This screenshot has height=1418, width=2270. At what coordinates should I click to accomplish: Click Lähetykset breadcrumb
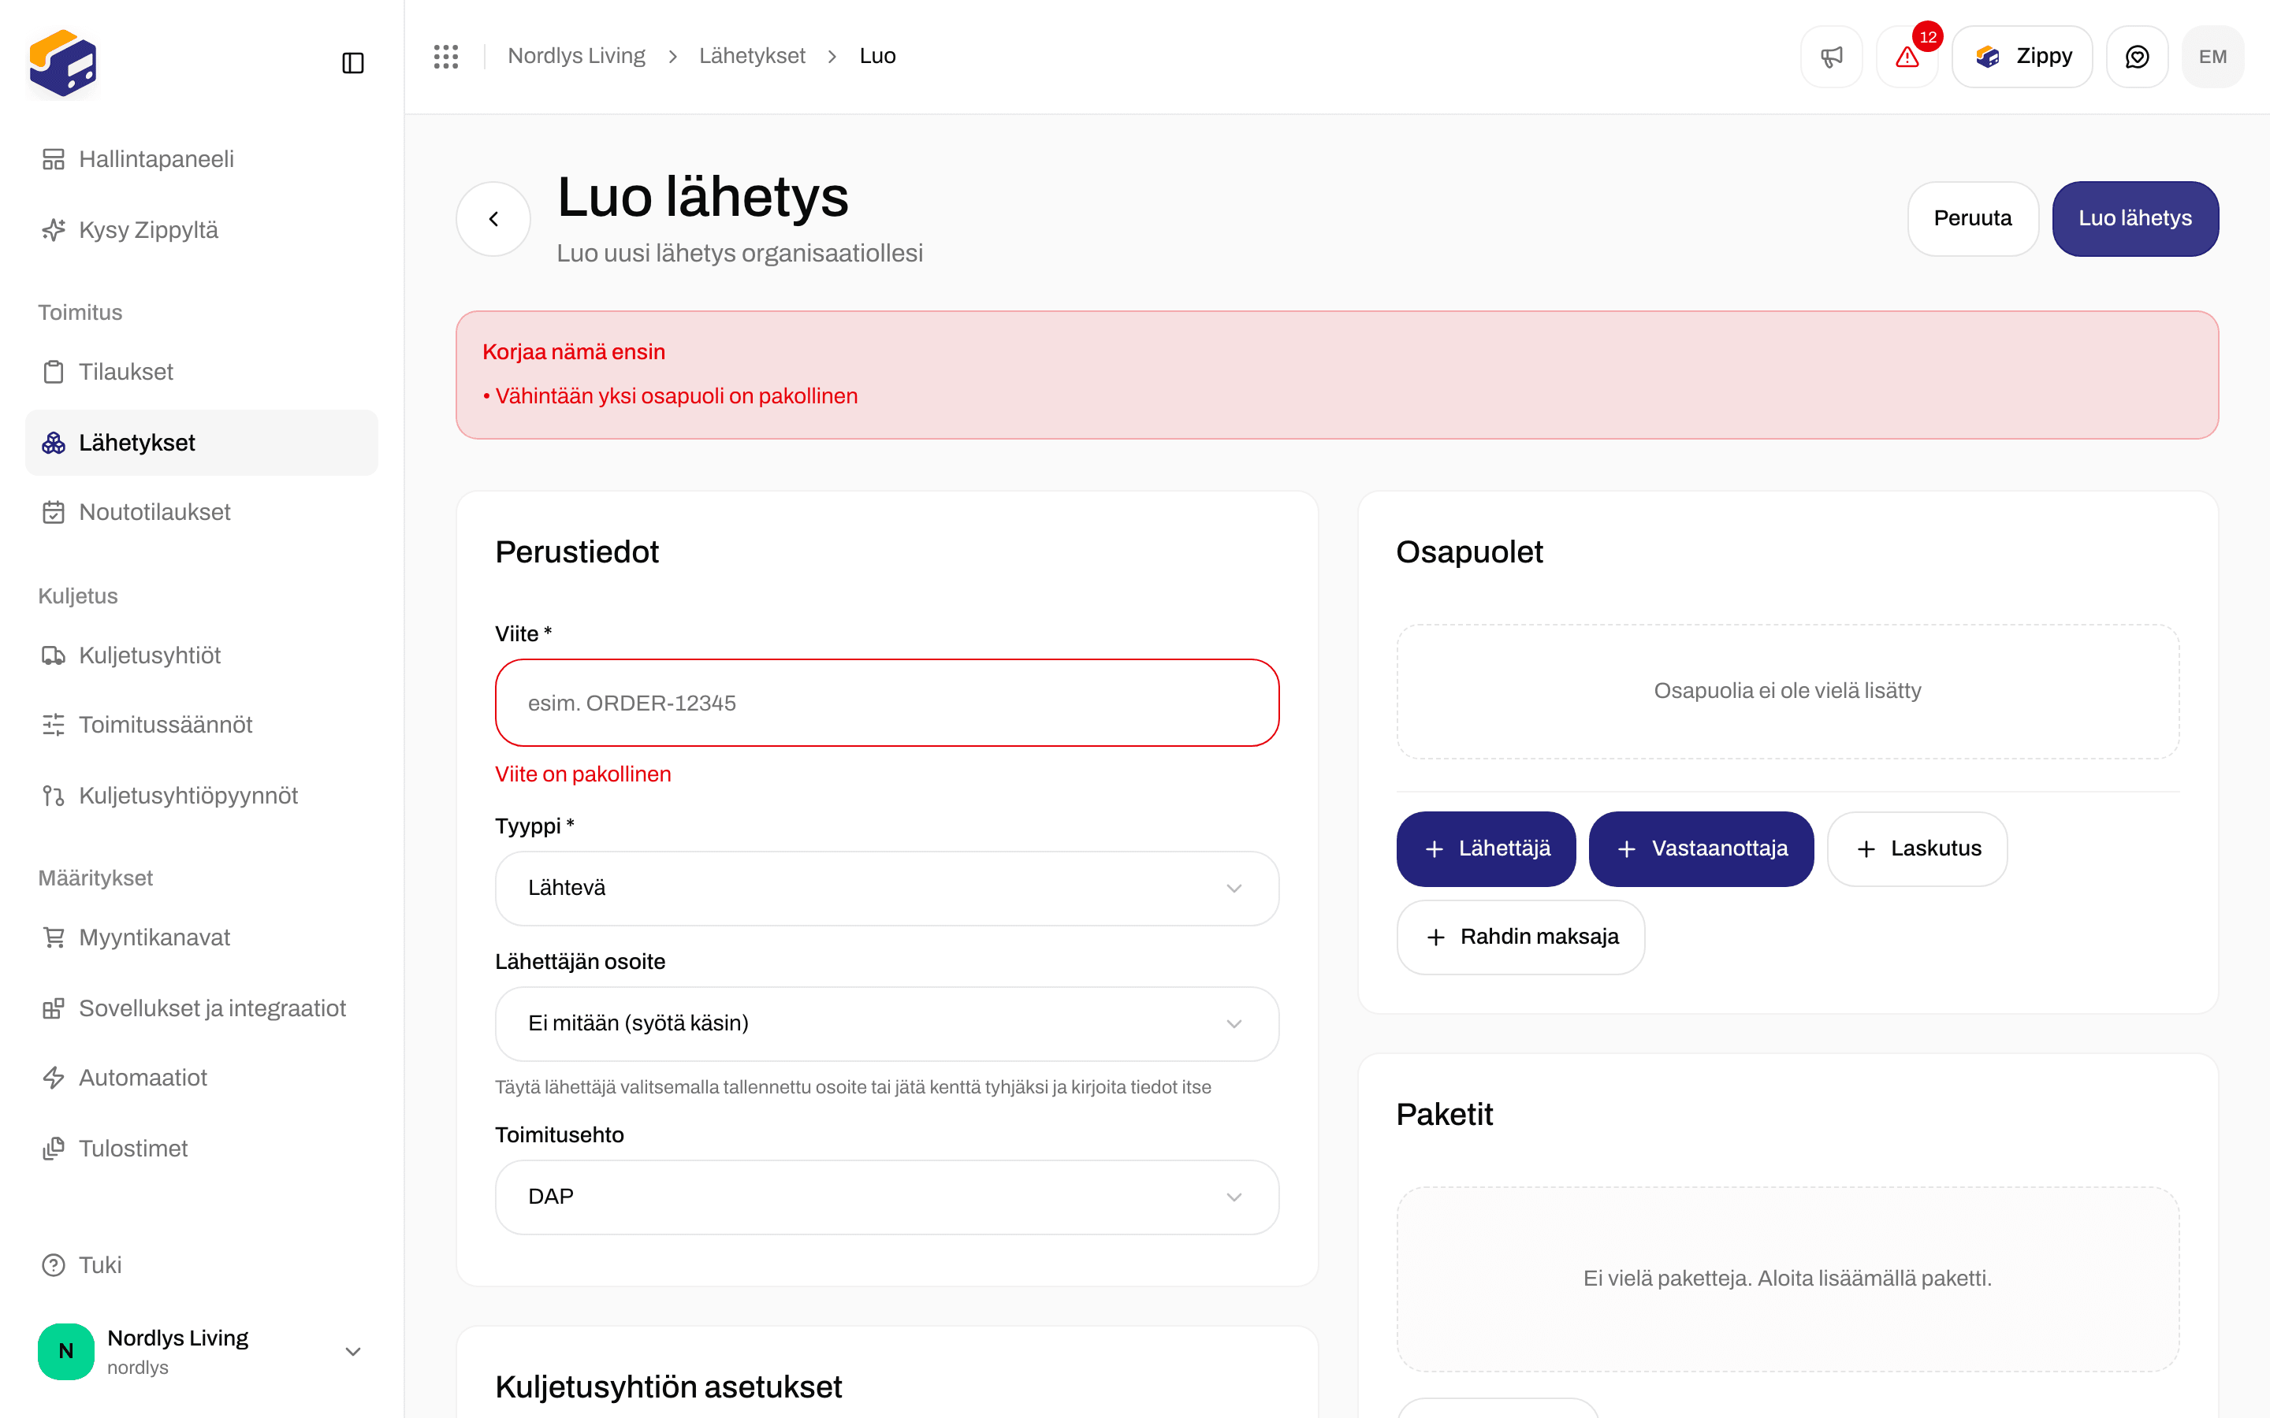coord(751,56)
